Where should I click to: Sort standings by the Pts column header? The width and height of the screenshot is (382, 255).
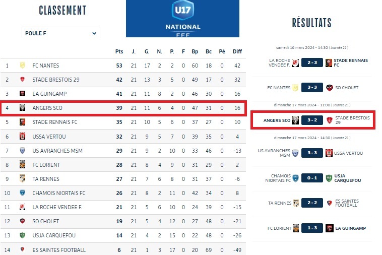(119, 51)
